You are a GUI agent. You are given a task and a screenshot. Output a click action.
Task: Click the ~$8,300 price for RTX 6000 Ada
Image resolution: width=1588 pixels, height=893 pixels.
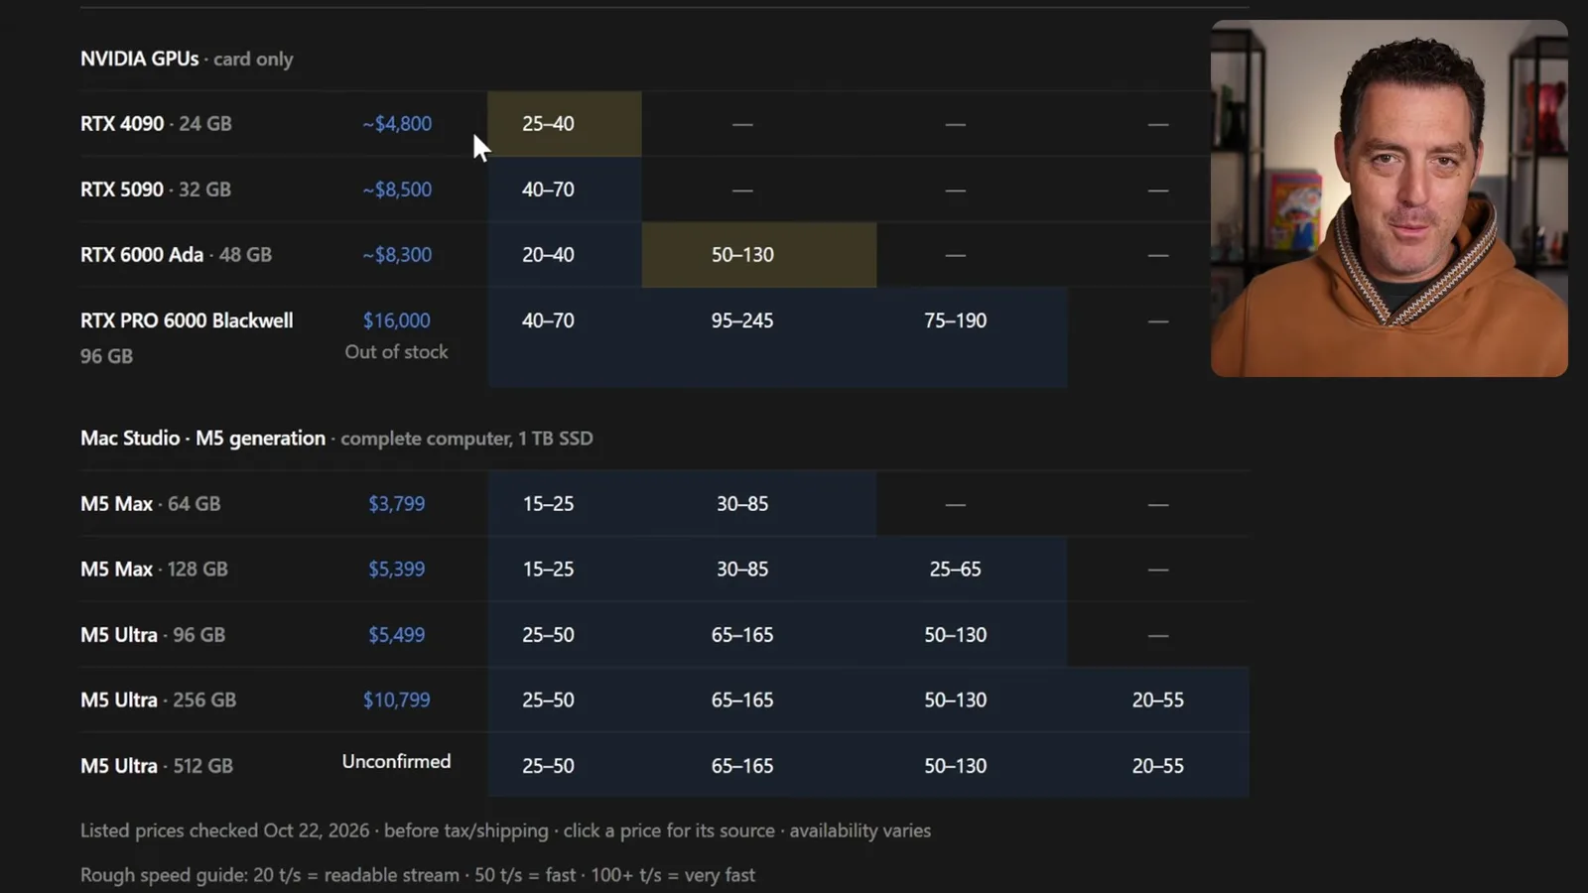pyautogui.click(x=397, y=255)
